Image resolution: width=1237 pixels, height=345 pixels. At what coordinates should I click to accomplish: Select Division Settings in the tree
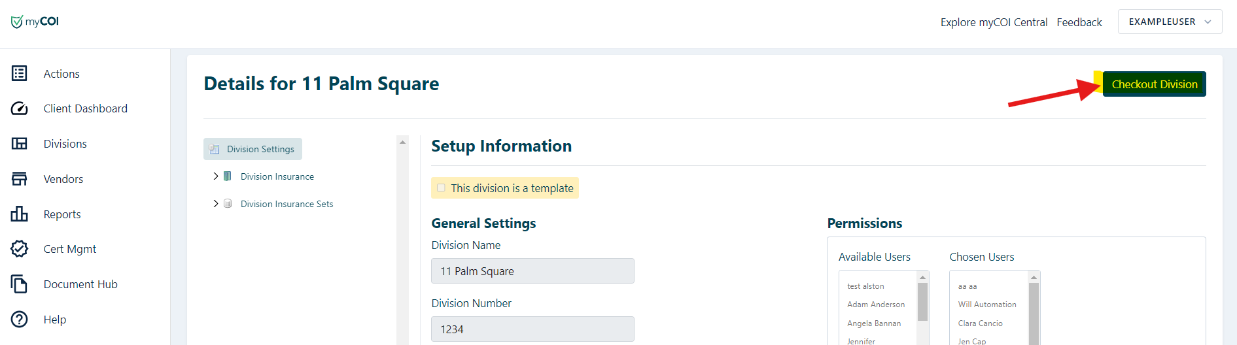click(260, 149)
